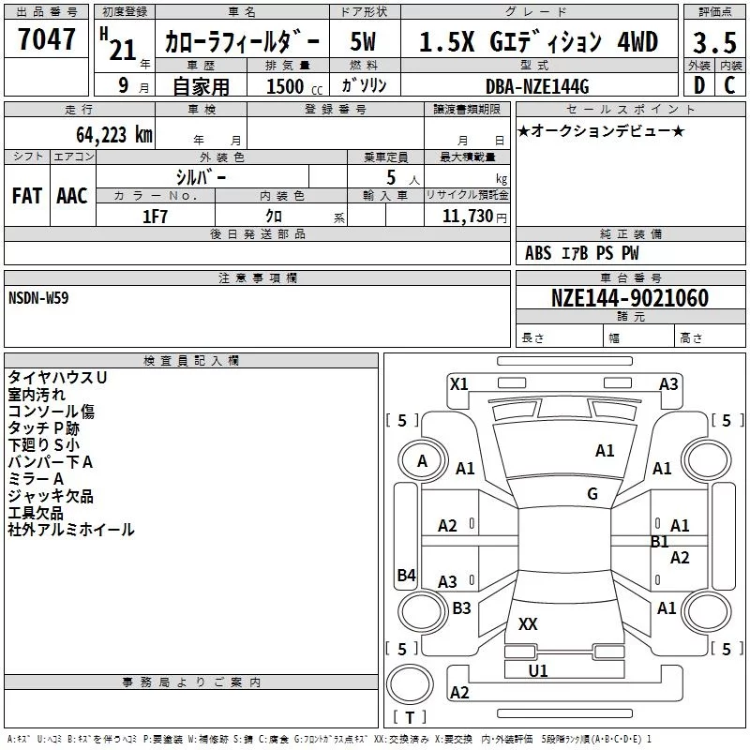
Task: Click the 純正装備 header
Action: click(x=630, y=233)
